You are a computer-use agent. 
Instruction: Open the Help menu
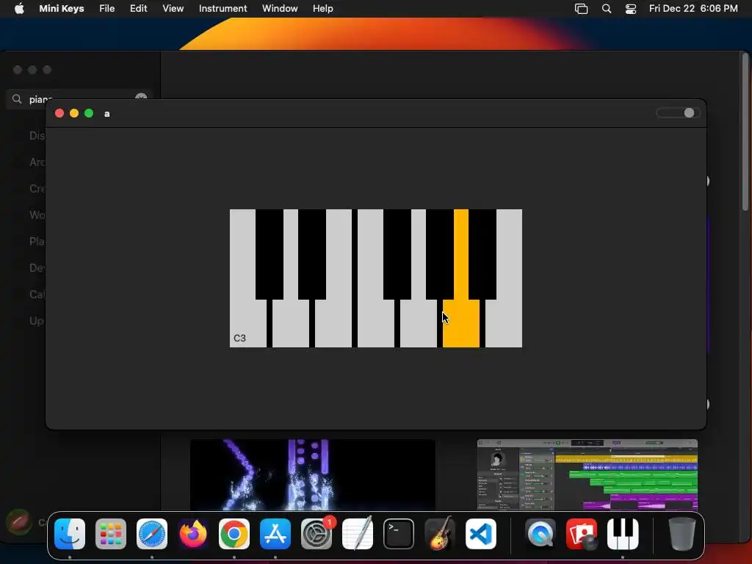[323, 9]
